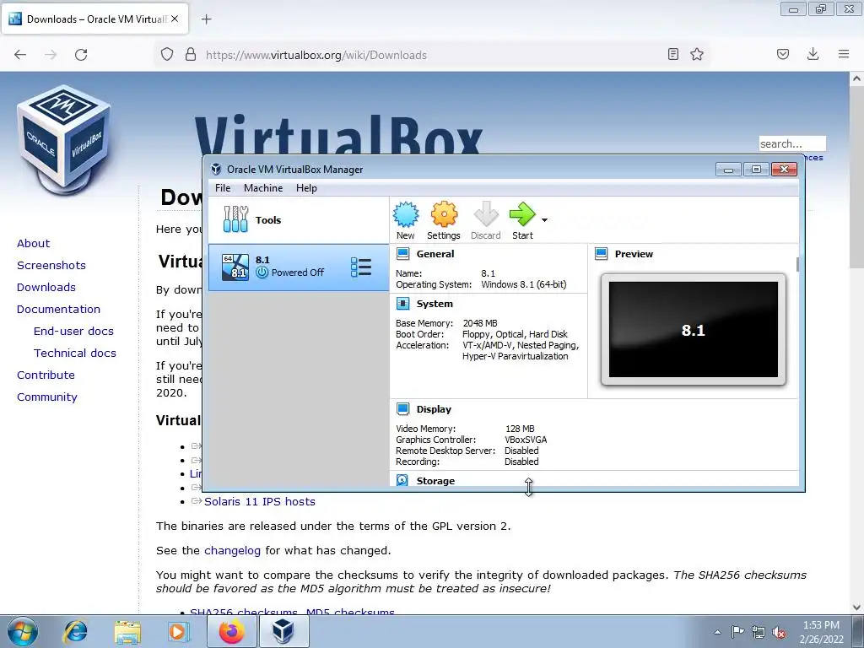Select the Tools icon in VirtualBox Manager
864x648 pixels.
point(236,219)
